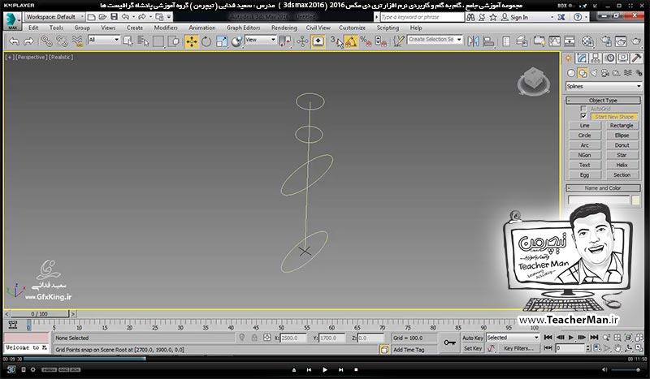Viewport: 650px width, 379px height.
Task: Open the Workspace: Default dropdown
Action: coord(54,17)
